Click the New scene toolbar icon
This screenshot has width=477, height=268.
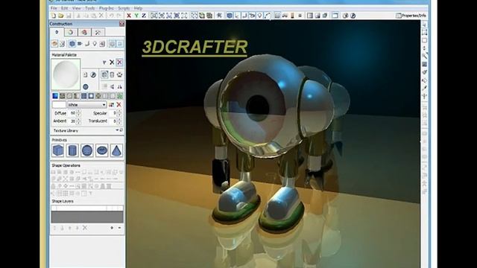pos(54,16)
